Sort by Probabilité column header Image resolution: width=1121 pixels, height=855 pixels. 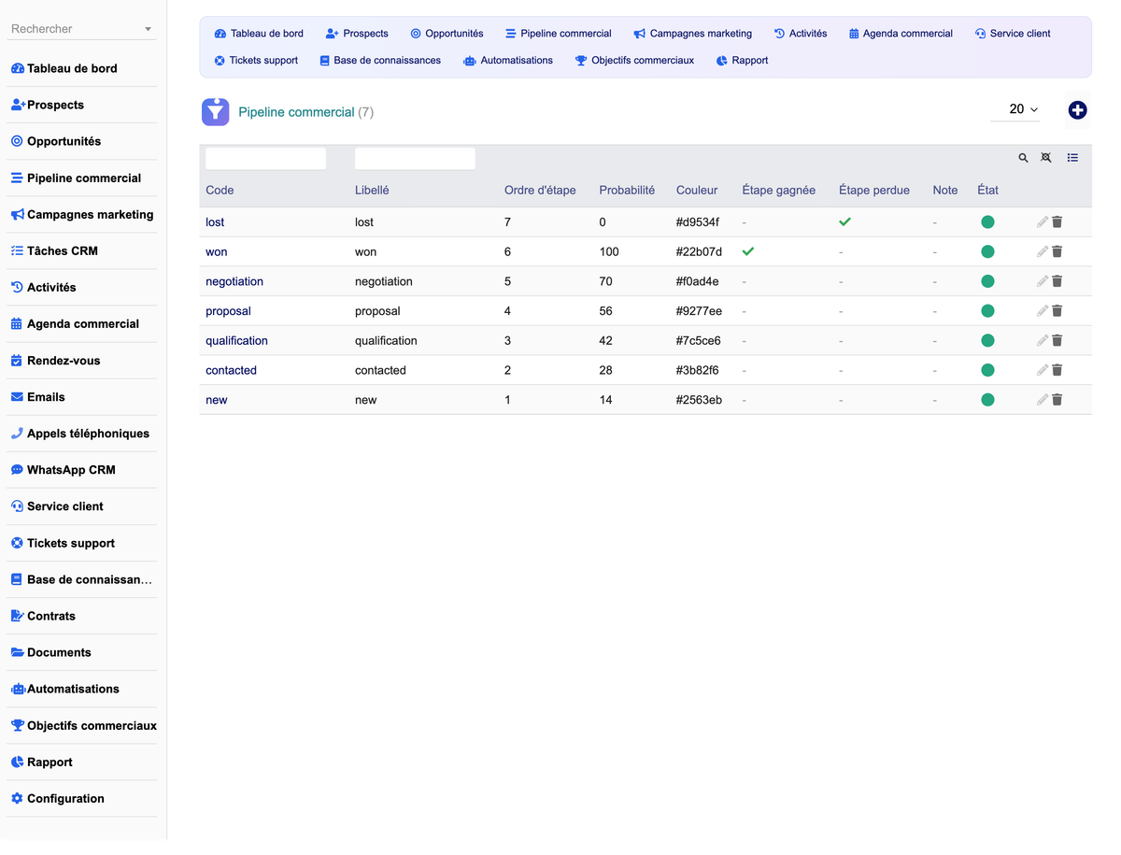(627, 190)
